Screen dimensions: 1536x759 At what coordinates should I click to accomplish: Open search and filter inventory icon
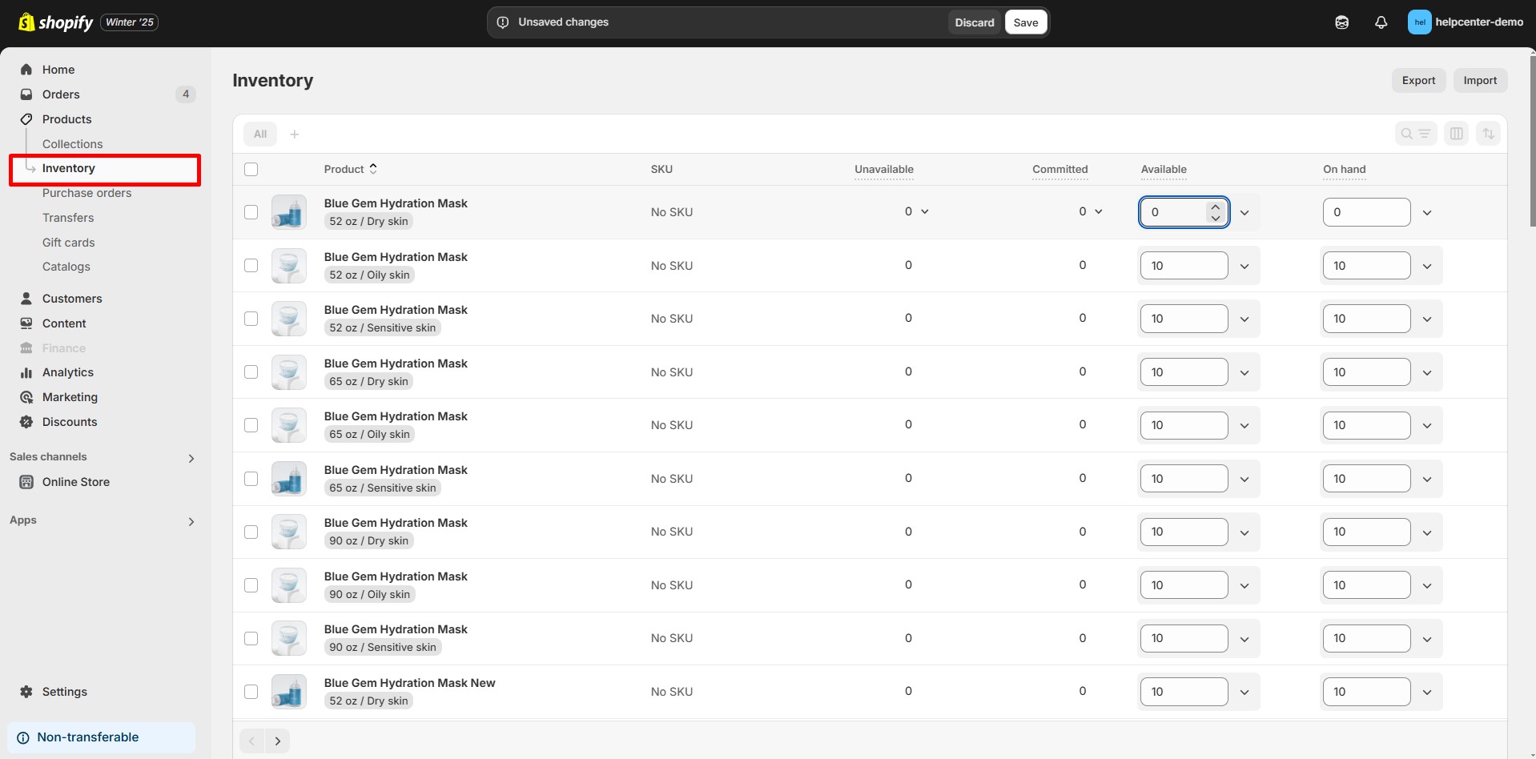pos(1415,134)
